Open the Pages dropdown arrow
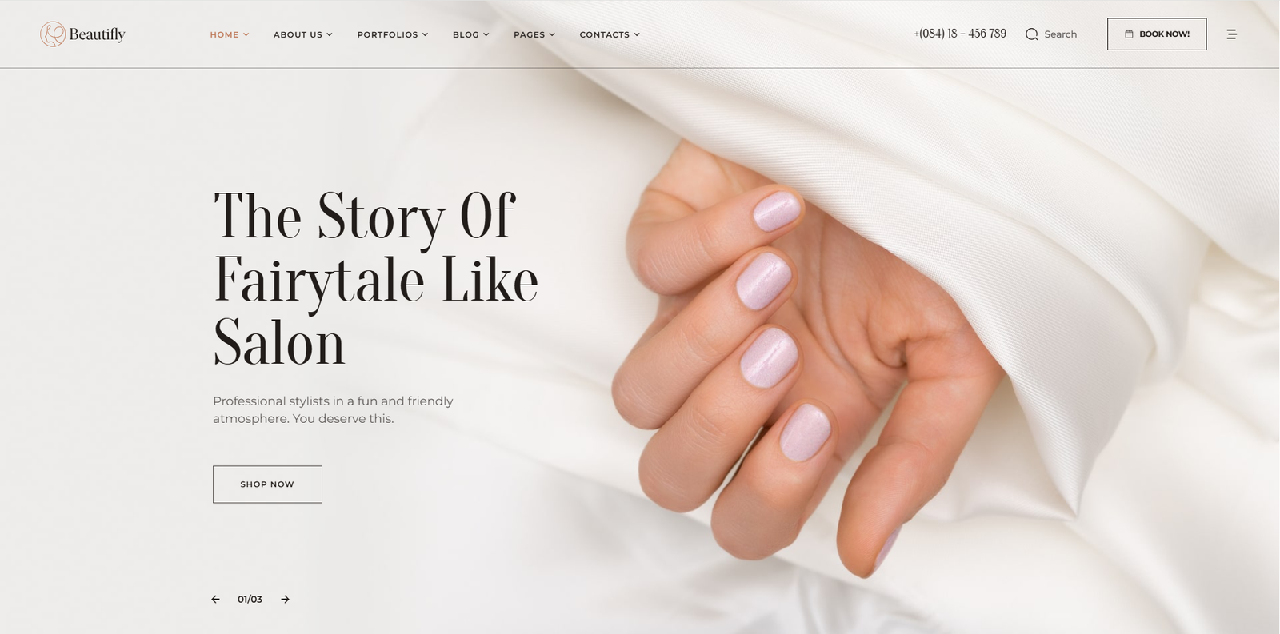The width and height of the screenshot is (1280, 634). click(552, 34)
